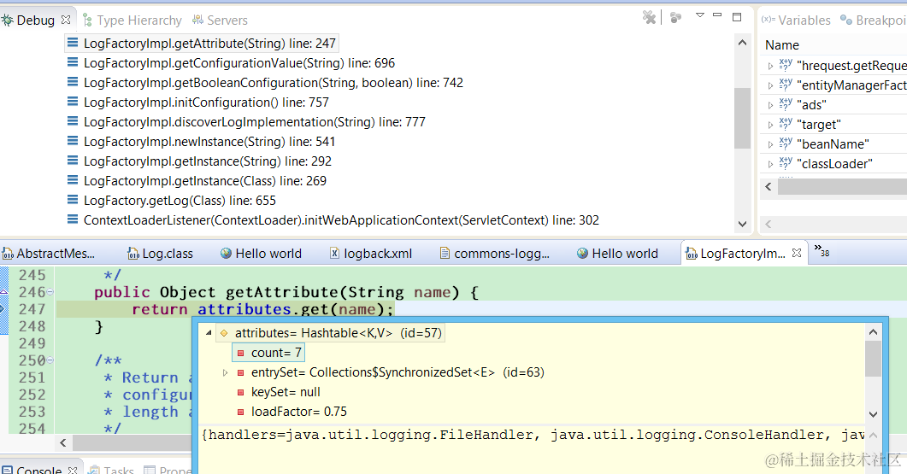Click the editor horizontal scroll-left arrow
Viewport: 907px width, 474px height.
click(63, 442)
